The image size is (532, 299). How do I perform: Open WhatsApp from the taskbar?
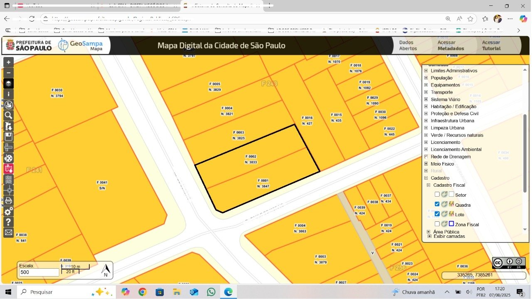click(211, 292)
